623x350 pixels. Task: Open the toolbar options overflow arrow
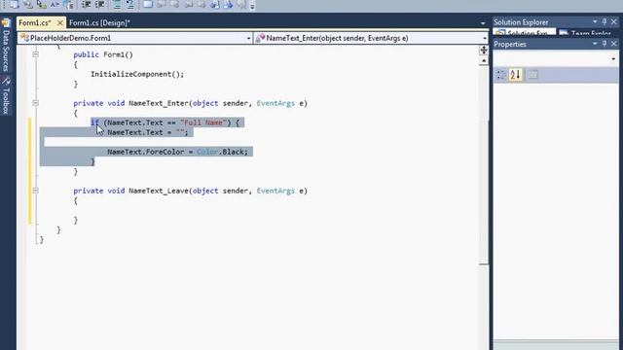252,6
